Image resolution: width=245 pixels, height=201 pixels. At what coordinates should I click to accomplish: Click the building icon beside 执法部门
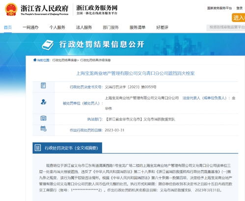pyautogui.click(x=43, y=118)
